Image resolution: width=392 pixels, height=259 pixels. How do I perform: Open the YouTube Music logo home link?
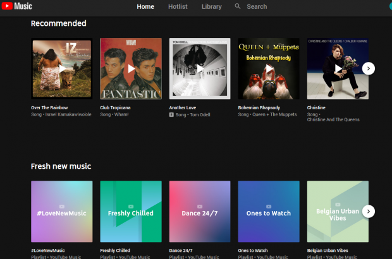pos(16,6)
